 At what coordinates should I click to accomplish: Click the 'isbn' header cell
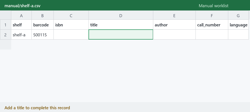tap(71, 25)
